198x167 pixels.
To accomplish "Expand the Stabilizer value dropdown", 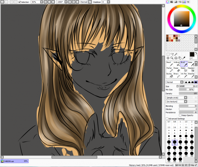I will click(x=108, y=2).
